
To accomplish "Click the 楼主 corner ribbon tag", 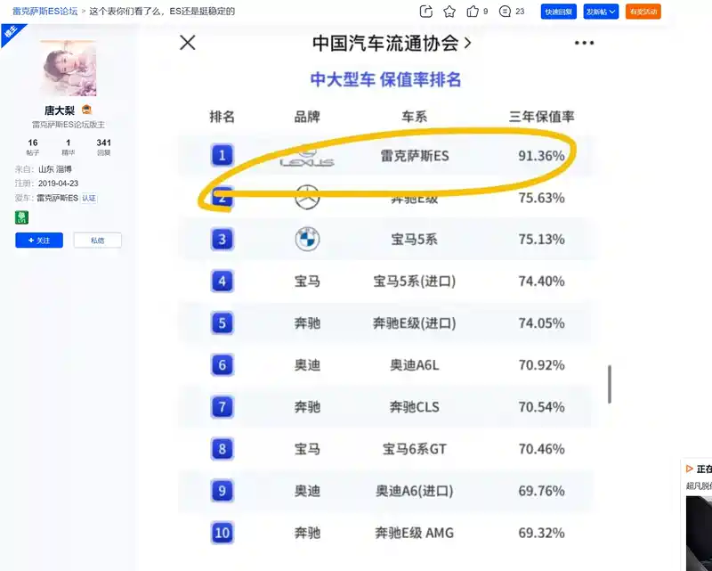I will (x=11, y=32).
